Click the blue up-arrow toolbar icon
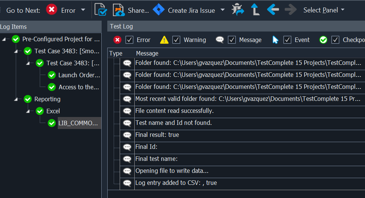 [x=255, y=10]
